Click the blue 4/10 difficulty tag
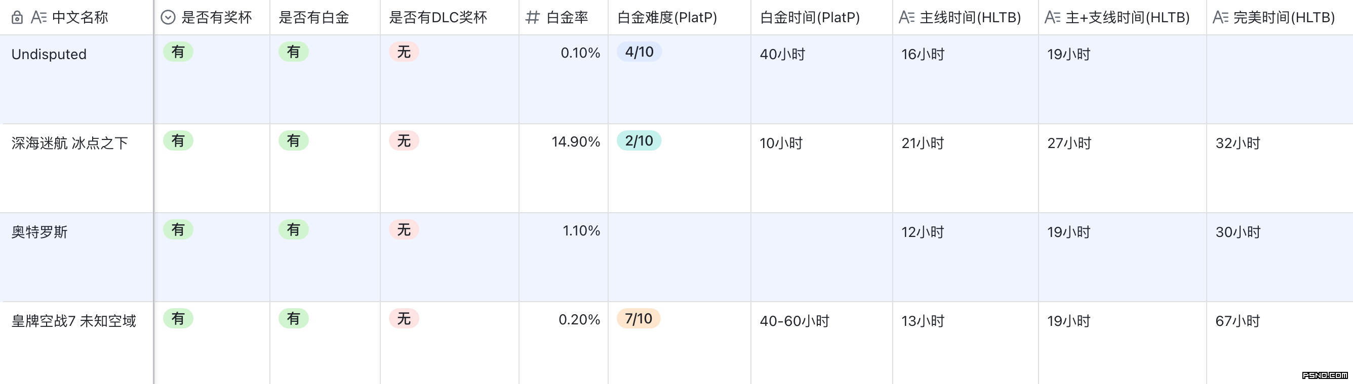1353x384 pixels. coord(639,52)
